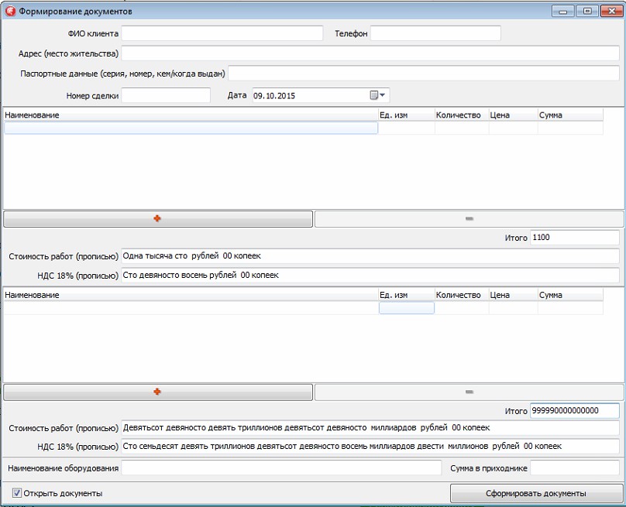Click the Цена column header in the lower table
Screen dimensions: 626x507
point(514,295)
